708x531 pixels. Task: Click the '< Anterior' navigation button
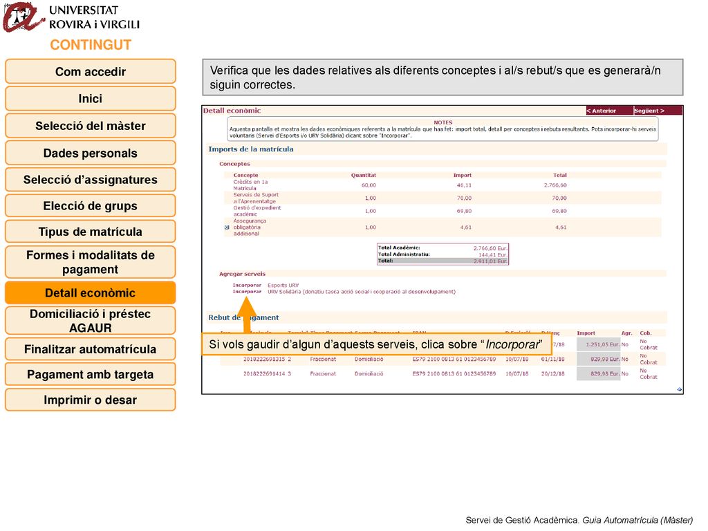coord(609,111)
